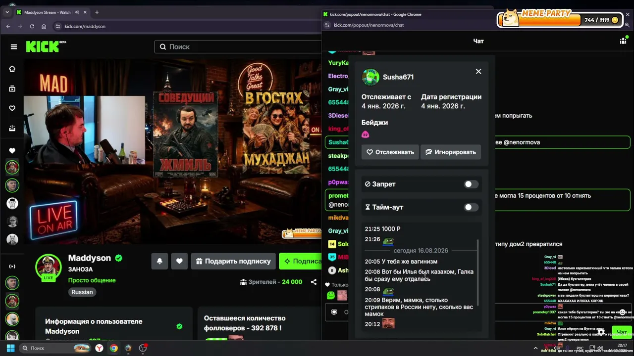The height and width of the screenshot is (356, 634).
Task: Click the Electro username in chat
Action: coord(338,76)
